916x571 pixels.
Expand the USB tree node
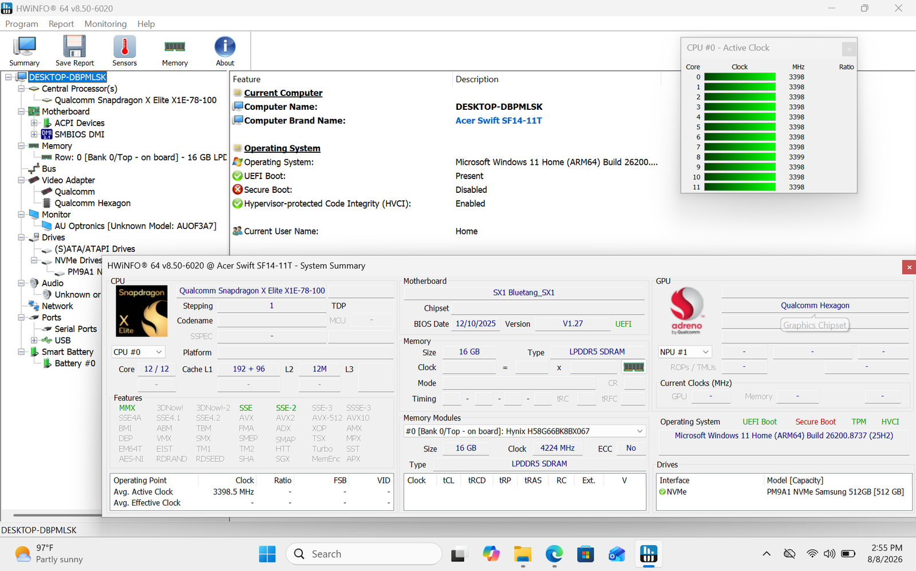34,340
